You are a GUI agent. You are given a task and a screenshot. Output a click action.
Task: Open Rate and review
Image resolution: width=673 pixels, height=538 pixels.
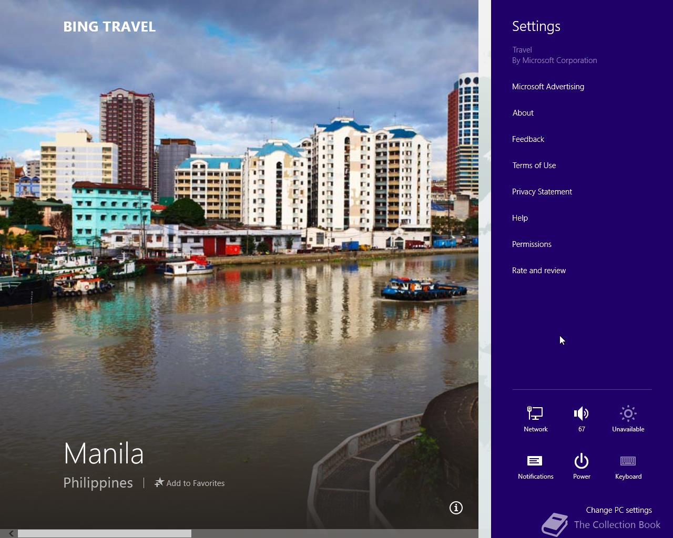tap(539, 271)
